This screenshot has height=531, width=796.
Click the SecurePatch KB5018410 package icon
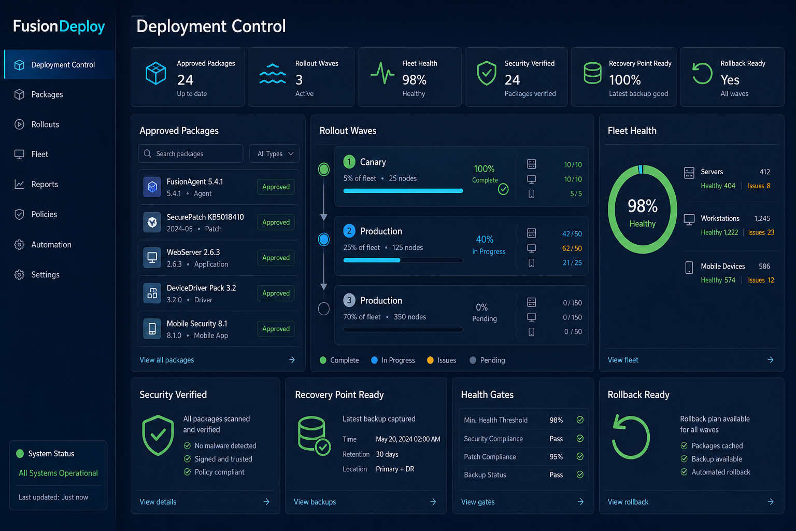tap(152, 222)
